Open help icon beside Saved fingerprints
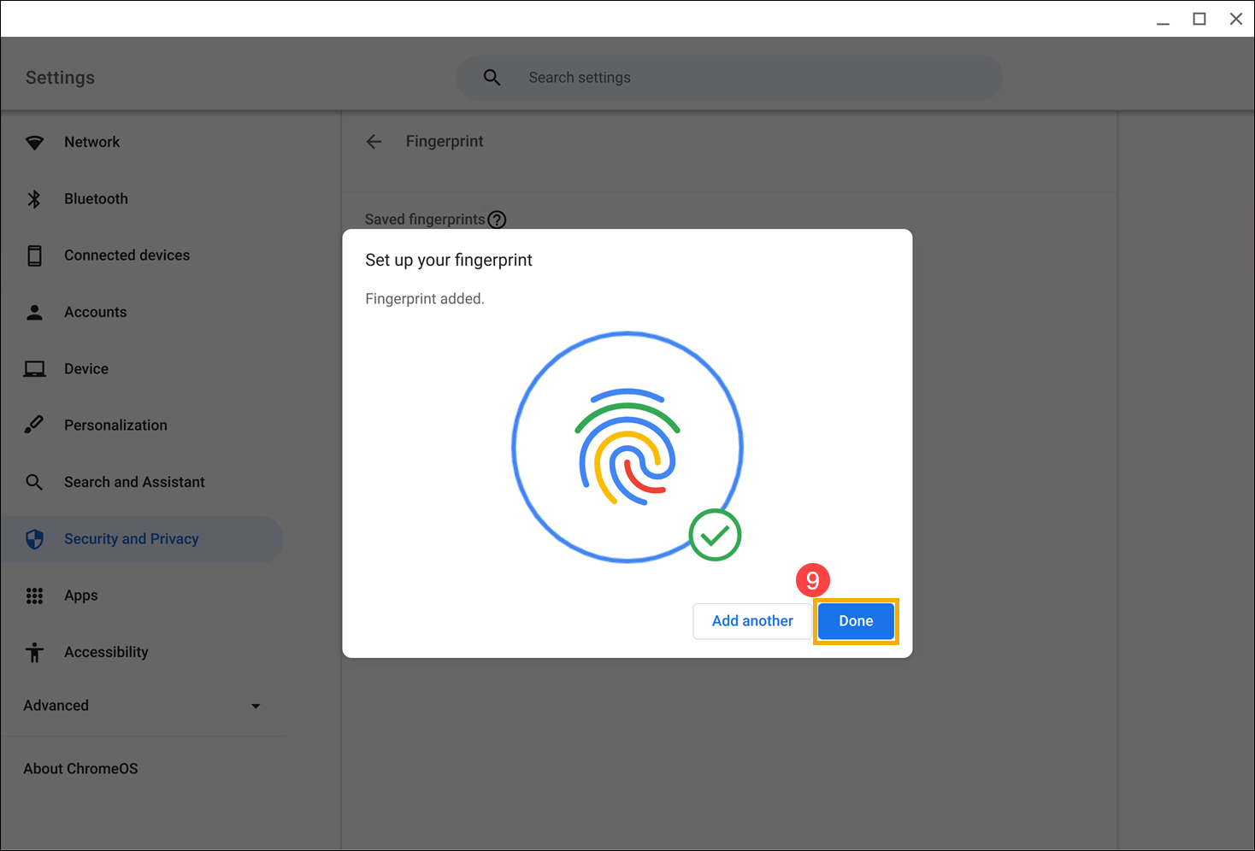1255x851 pixels. pos(497,220)
